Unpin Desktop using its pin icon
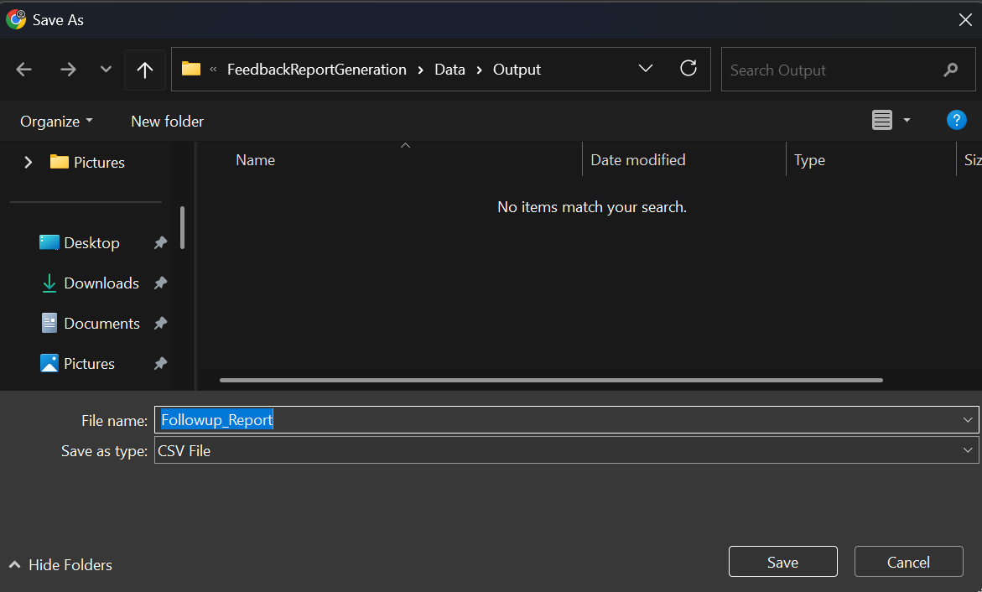982x592 pixels. coord(160,242)
